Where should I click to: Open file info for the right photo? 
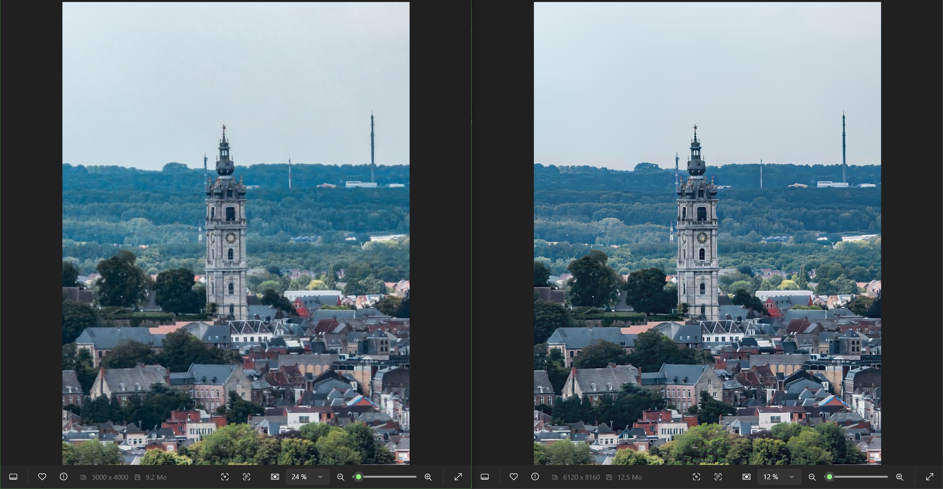pyautogui.click(x=535, y=477)
